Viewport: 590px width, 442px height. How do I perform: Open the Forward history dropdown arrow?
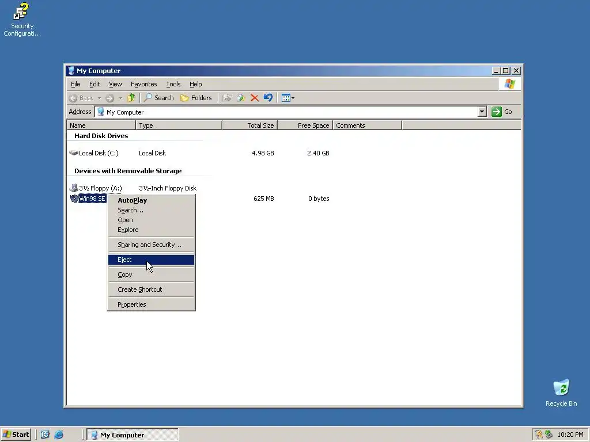tap(120, 98)
